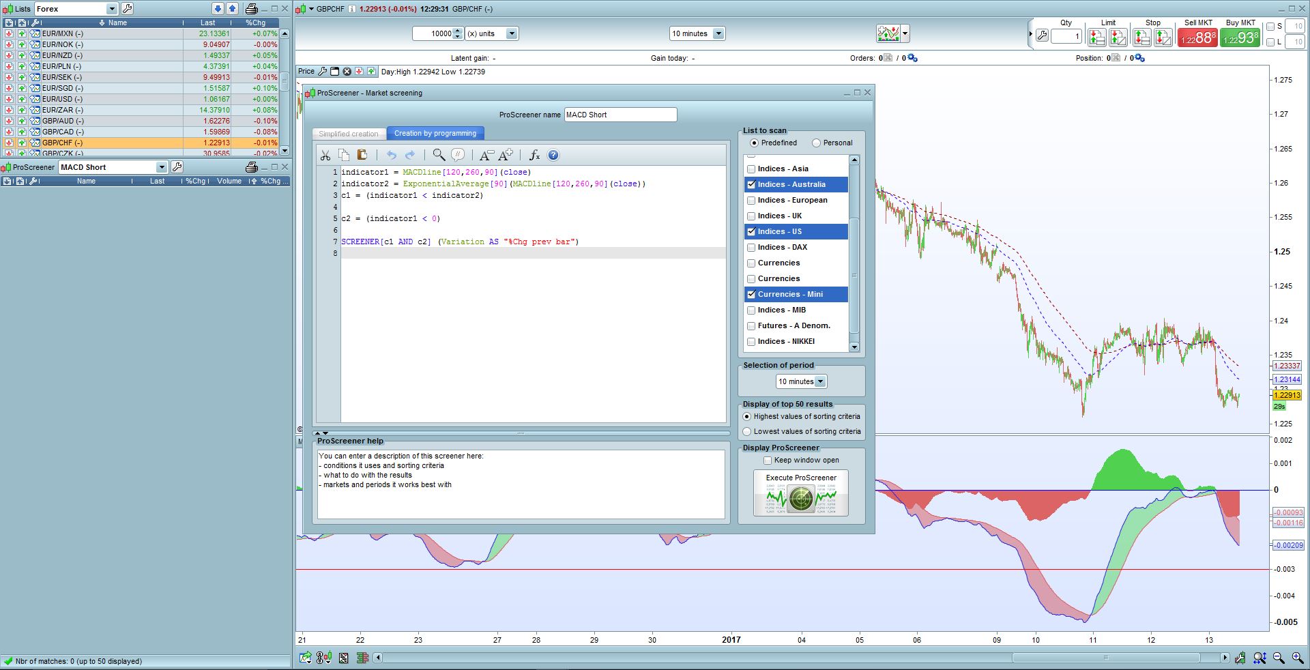
Task: Click the ProScreener name input field
Action: pyautogui.click(x=620, y=115)
